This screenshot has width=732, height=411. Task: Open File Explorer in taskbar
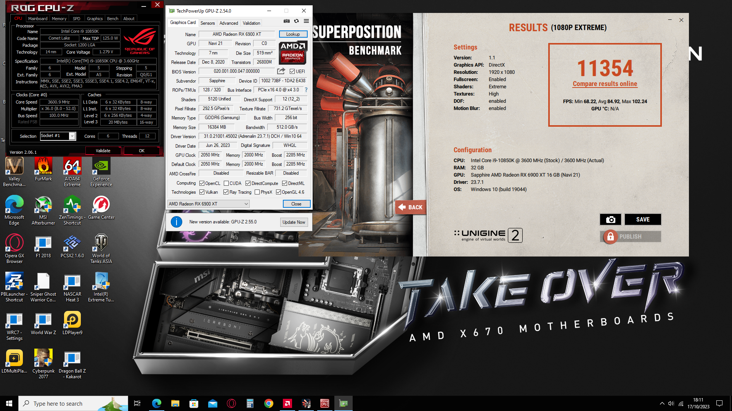(x=175, y=403)
